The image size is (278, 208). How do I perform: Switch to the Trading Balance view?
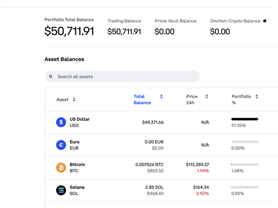pos(124,27)
